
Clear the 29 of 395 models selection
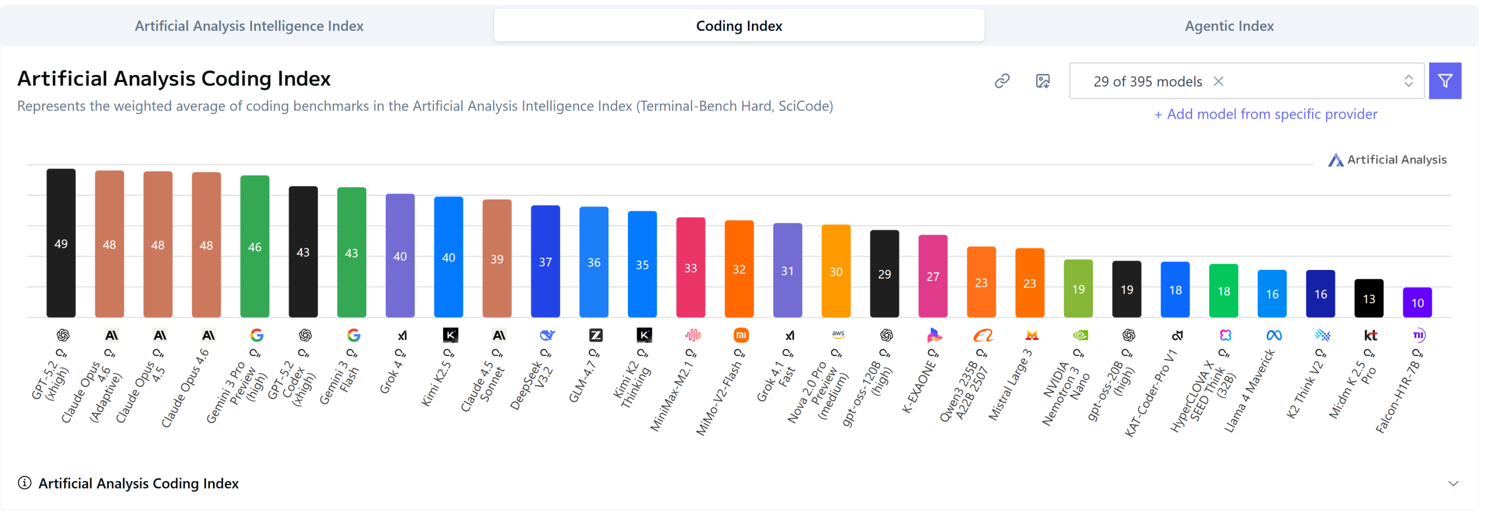pyautogui.click(x=1219, y=81)
